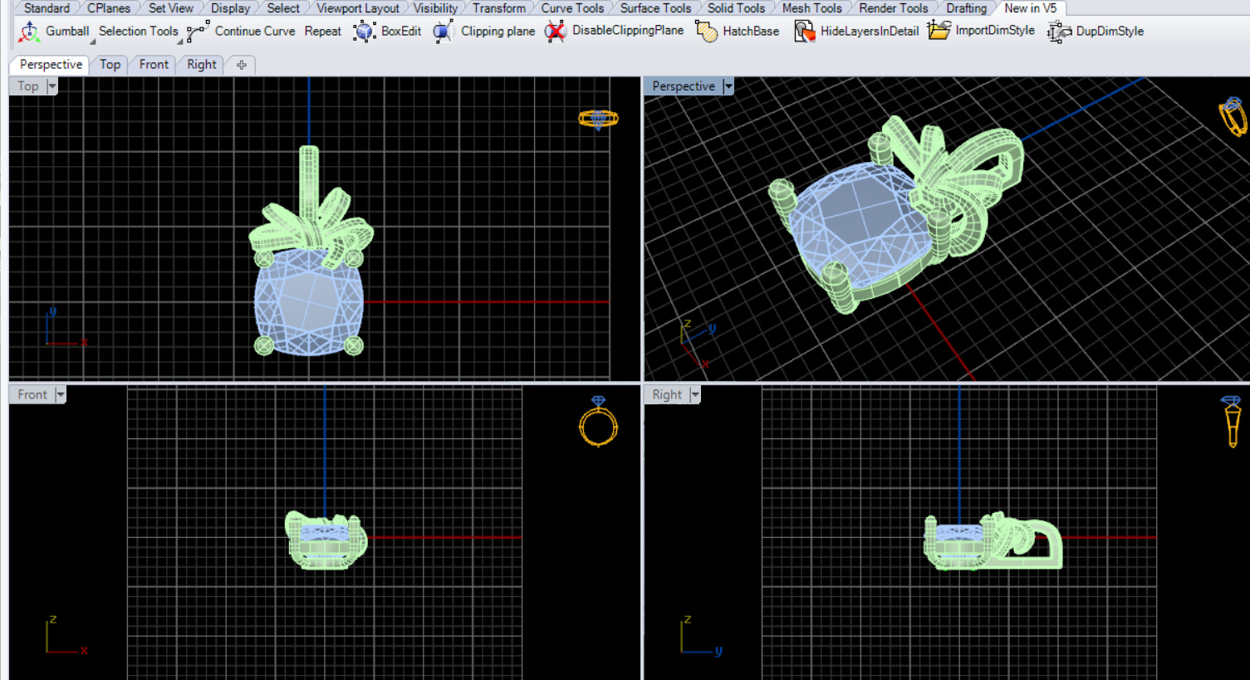Switch to the Front viewport tab
1250x680 pixels.
(154, 65)
